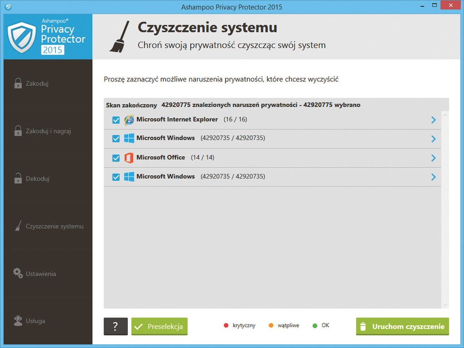Select the Microsoft Office label
Viewport: 464px width, 348px height.
[x=161, y=157]
